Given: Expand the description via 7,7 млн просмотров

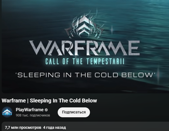Looking at the screenshot, I should (23, 127).
